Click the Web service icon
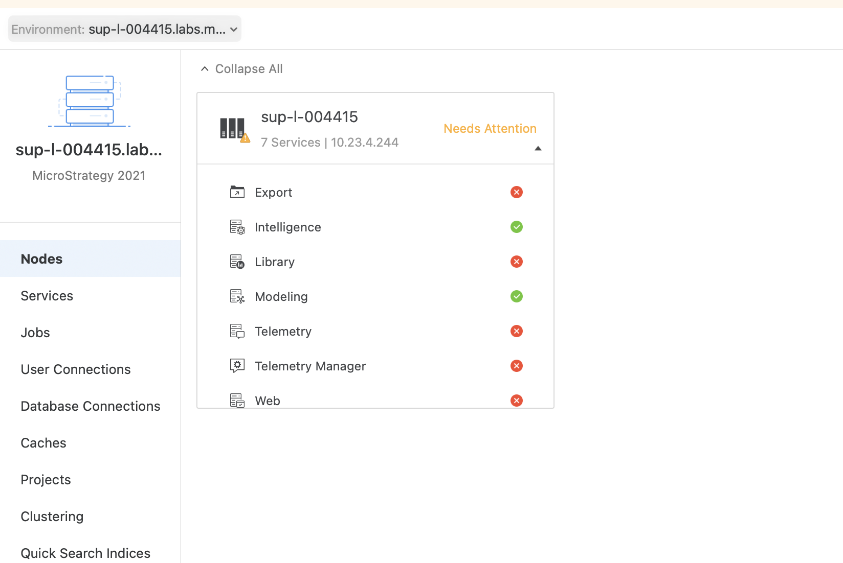This screenshot has height=563, width=843. (x=237, y=401)
